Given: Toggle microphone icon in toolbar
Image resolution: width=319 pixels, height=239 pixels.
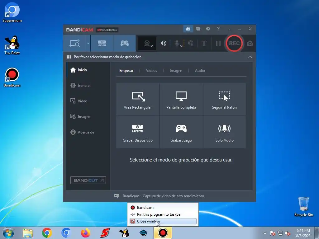Looking at the screenshot, I should tap(177, 43).
